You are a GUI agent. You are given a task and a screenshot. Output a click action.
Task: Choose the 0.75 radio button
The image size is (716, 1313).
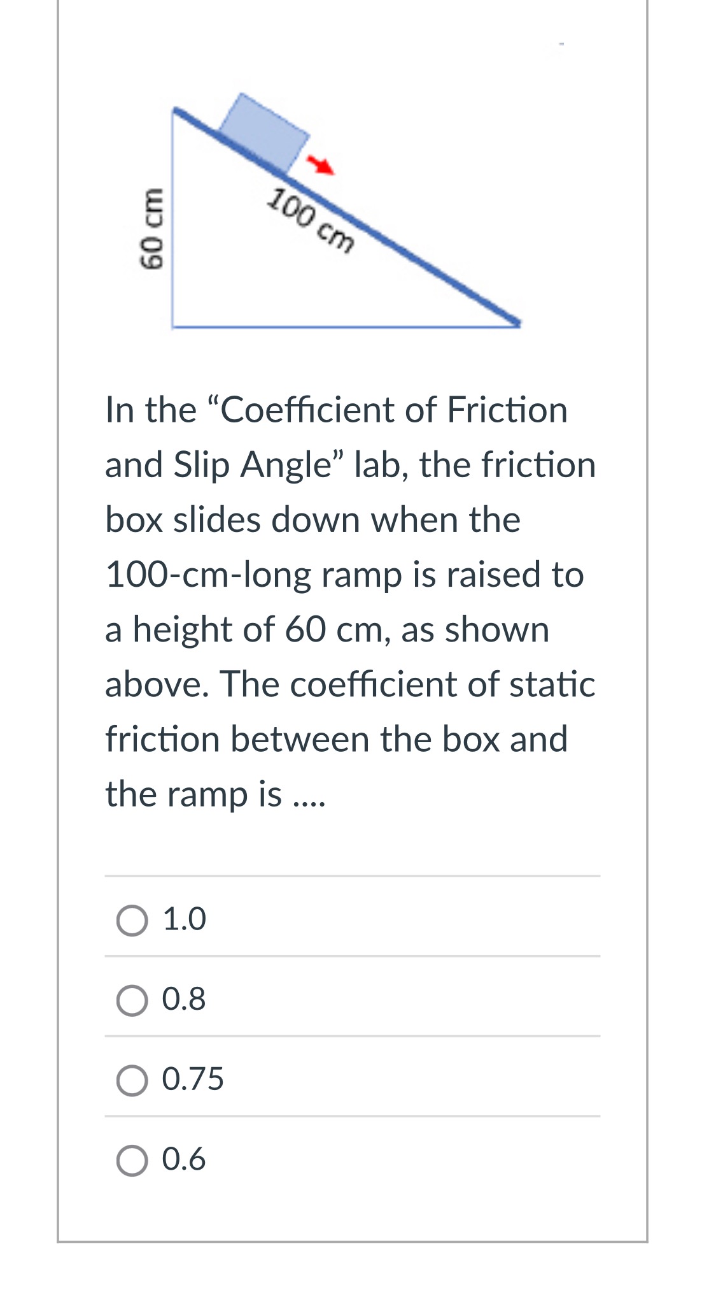click(x=132, y=1080)
